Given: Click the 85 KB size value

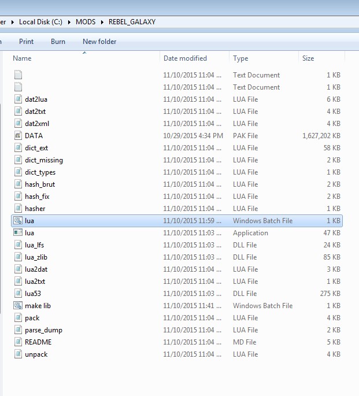Looking at the screenshot, I should click(x=332, y=257).
